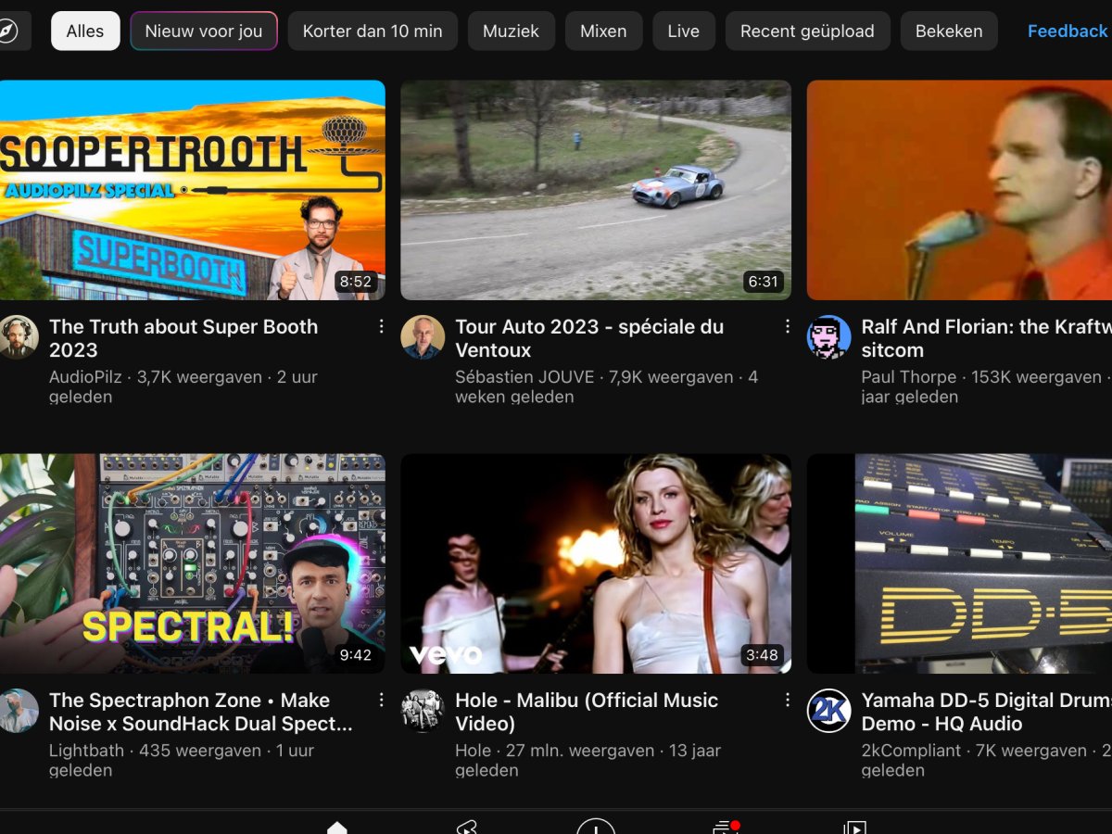Play the Ventoux rally car thumbnail
The image size is (1112, 834).
click(x=596, y=190)
